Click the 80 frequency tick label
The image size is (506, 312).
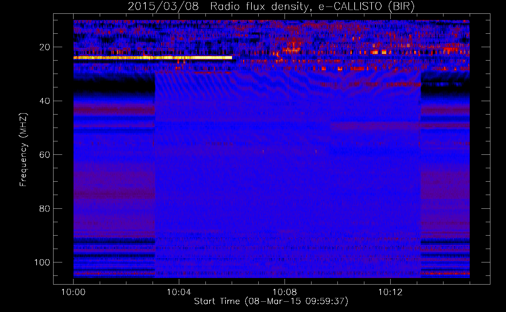click(45, 208)
